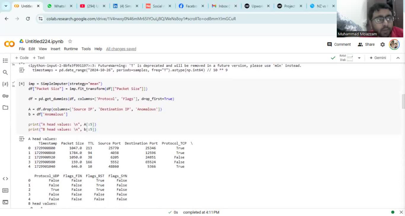Image resolution: width=405 pixels, height=216 pixels.
Task: Reload the page with the refresh icon
Action: coord(28,19)
